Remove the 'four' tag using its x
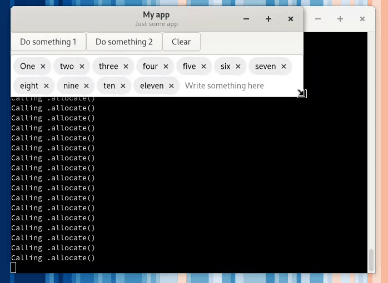The height and width of the screenshot is (283, 388). pyautogui.click(x=166, y=67)
